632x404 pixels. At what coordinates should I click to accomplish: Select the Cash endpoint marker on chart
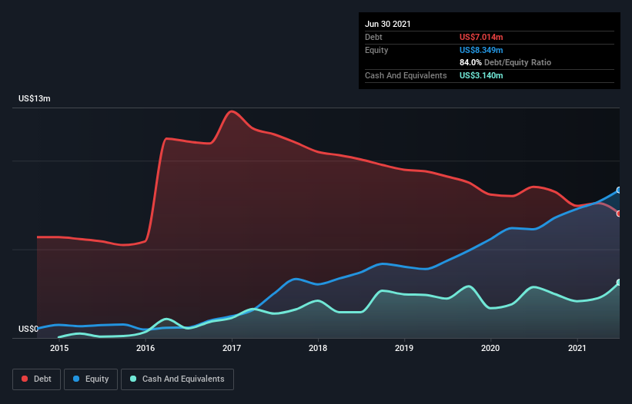[x=619, y=282]
